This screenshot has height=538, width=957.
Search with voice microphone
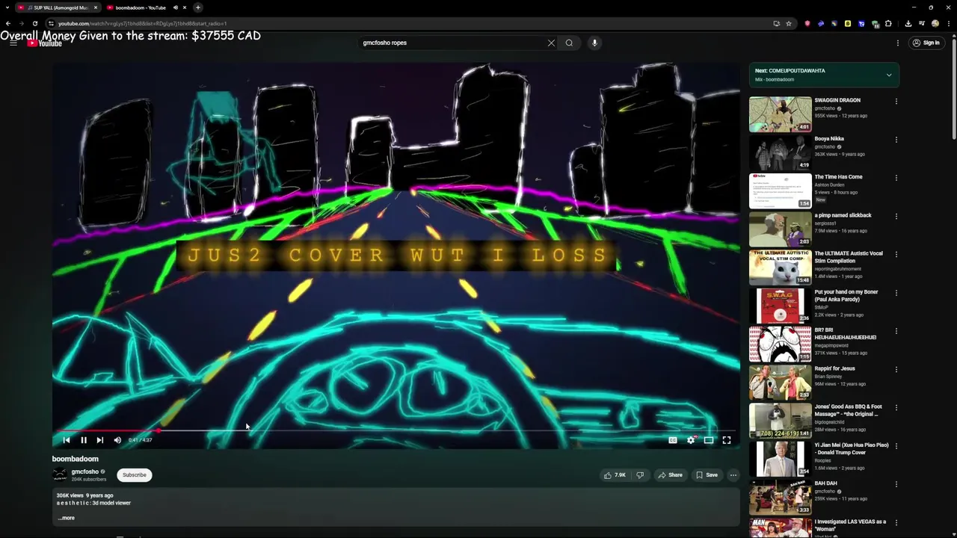tap(594, 43)
